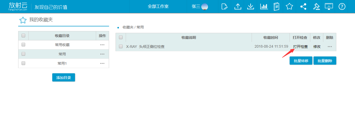
Task: Click the download icon in top toolbar
Action: (x=251, y=6)
